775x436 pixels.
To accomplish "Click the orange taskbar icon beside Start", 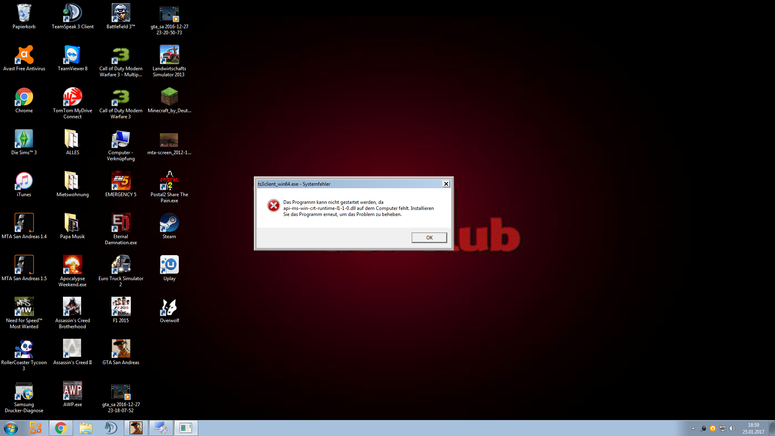I will coord(36,428).
